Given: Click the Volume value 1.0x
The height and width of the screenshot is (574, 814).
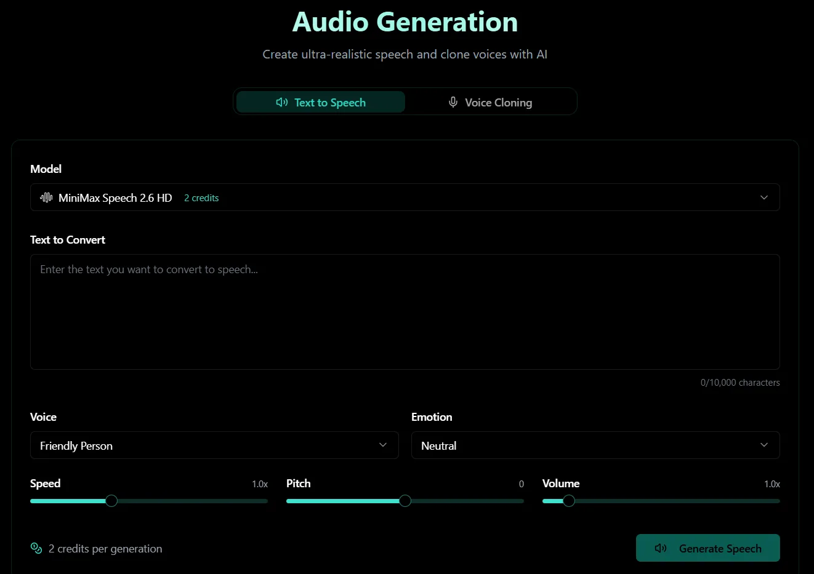Looking at the screenshot, I should (x=772, y=484).
